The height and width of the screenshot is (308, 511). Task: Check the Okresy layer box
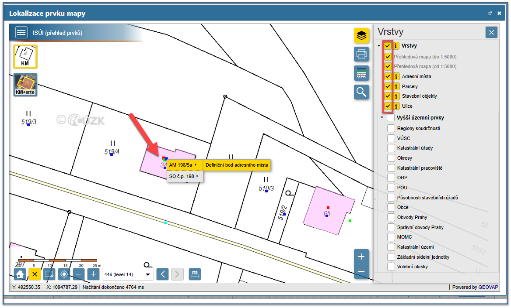coord(391,158)
